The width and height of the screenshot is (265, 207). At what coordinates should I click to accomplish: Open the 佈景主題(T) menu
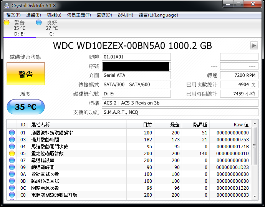pyautogui.click(x=79, y=15)
